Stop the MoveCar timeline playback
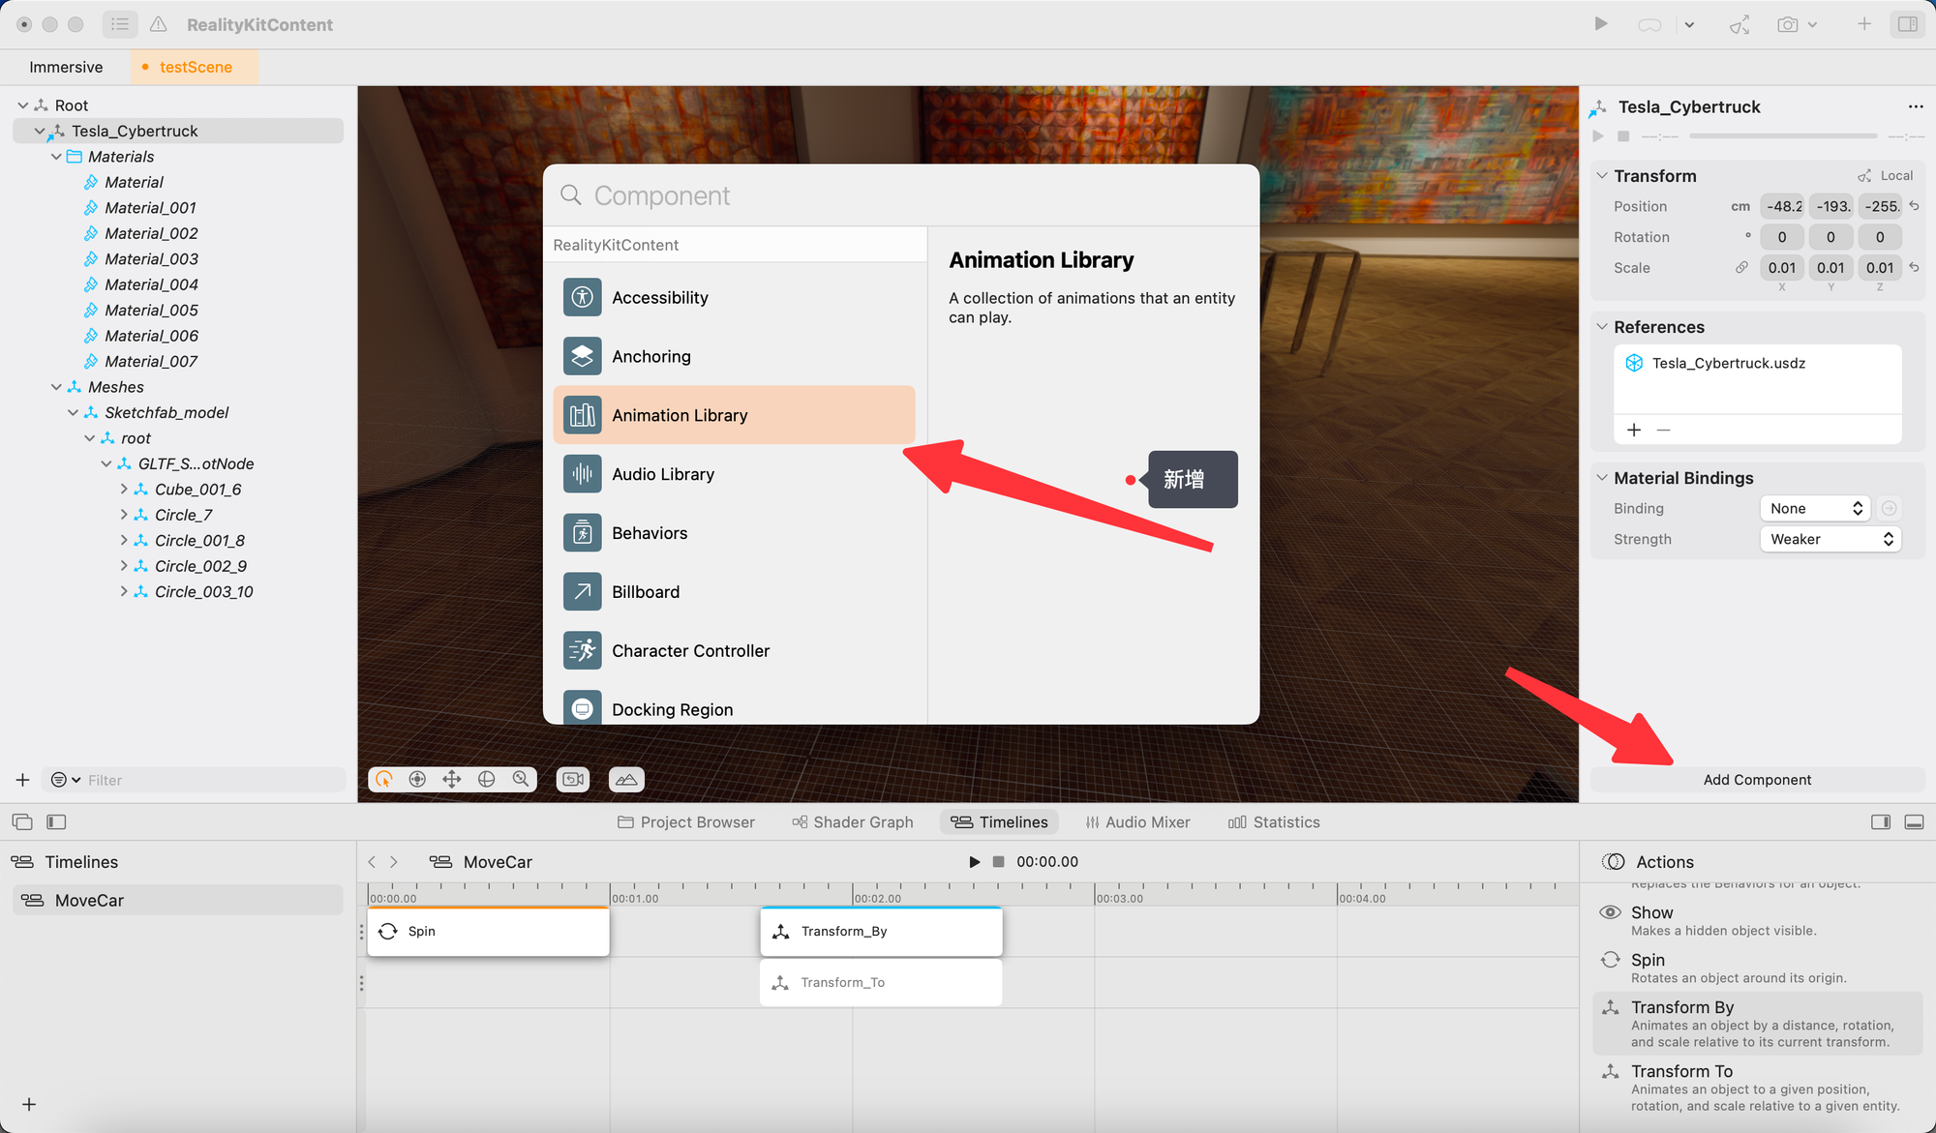This screenshot has width=1936, height=1133. point(998,861)
